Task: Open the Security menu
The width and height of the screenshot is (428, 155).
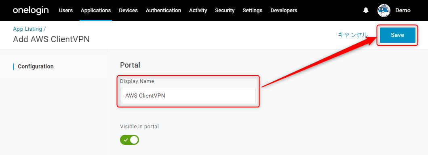Action: (x=225, y=11)
